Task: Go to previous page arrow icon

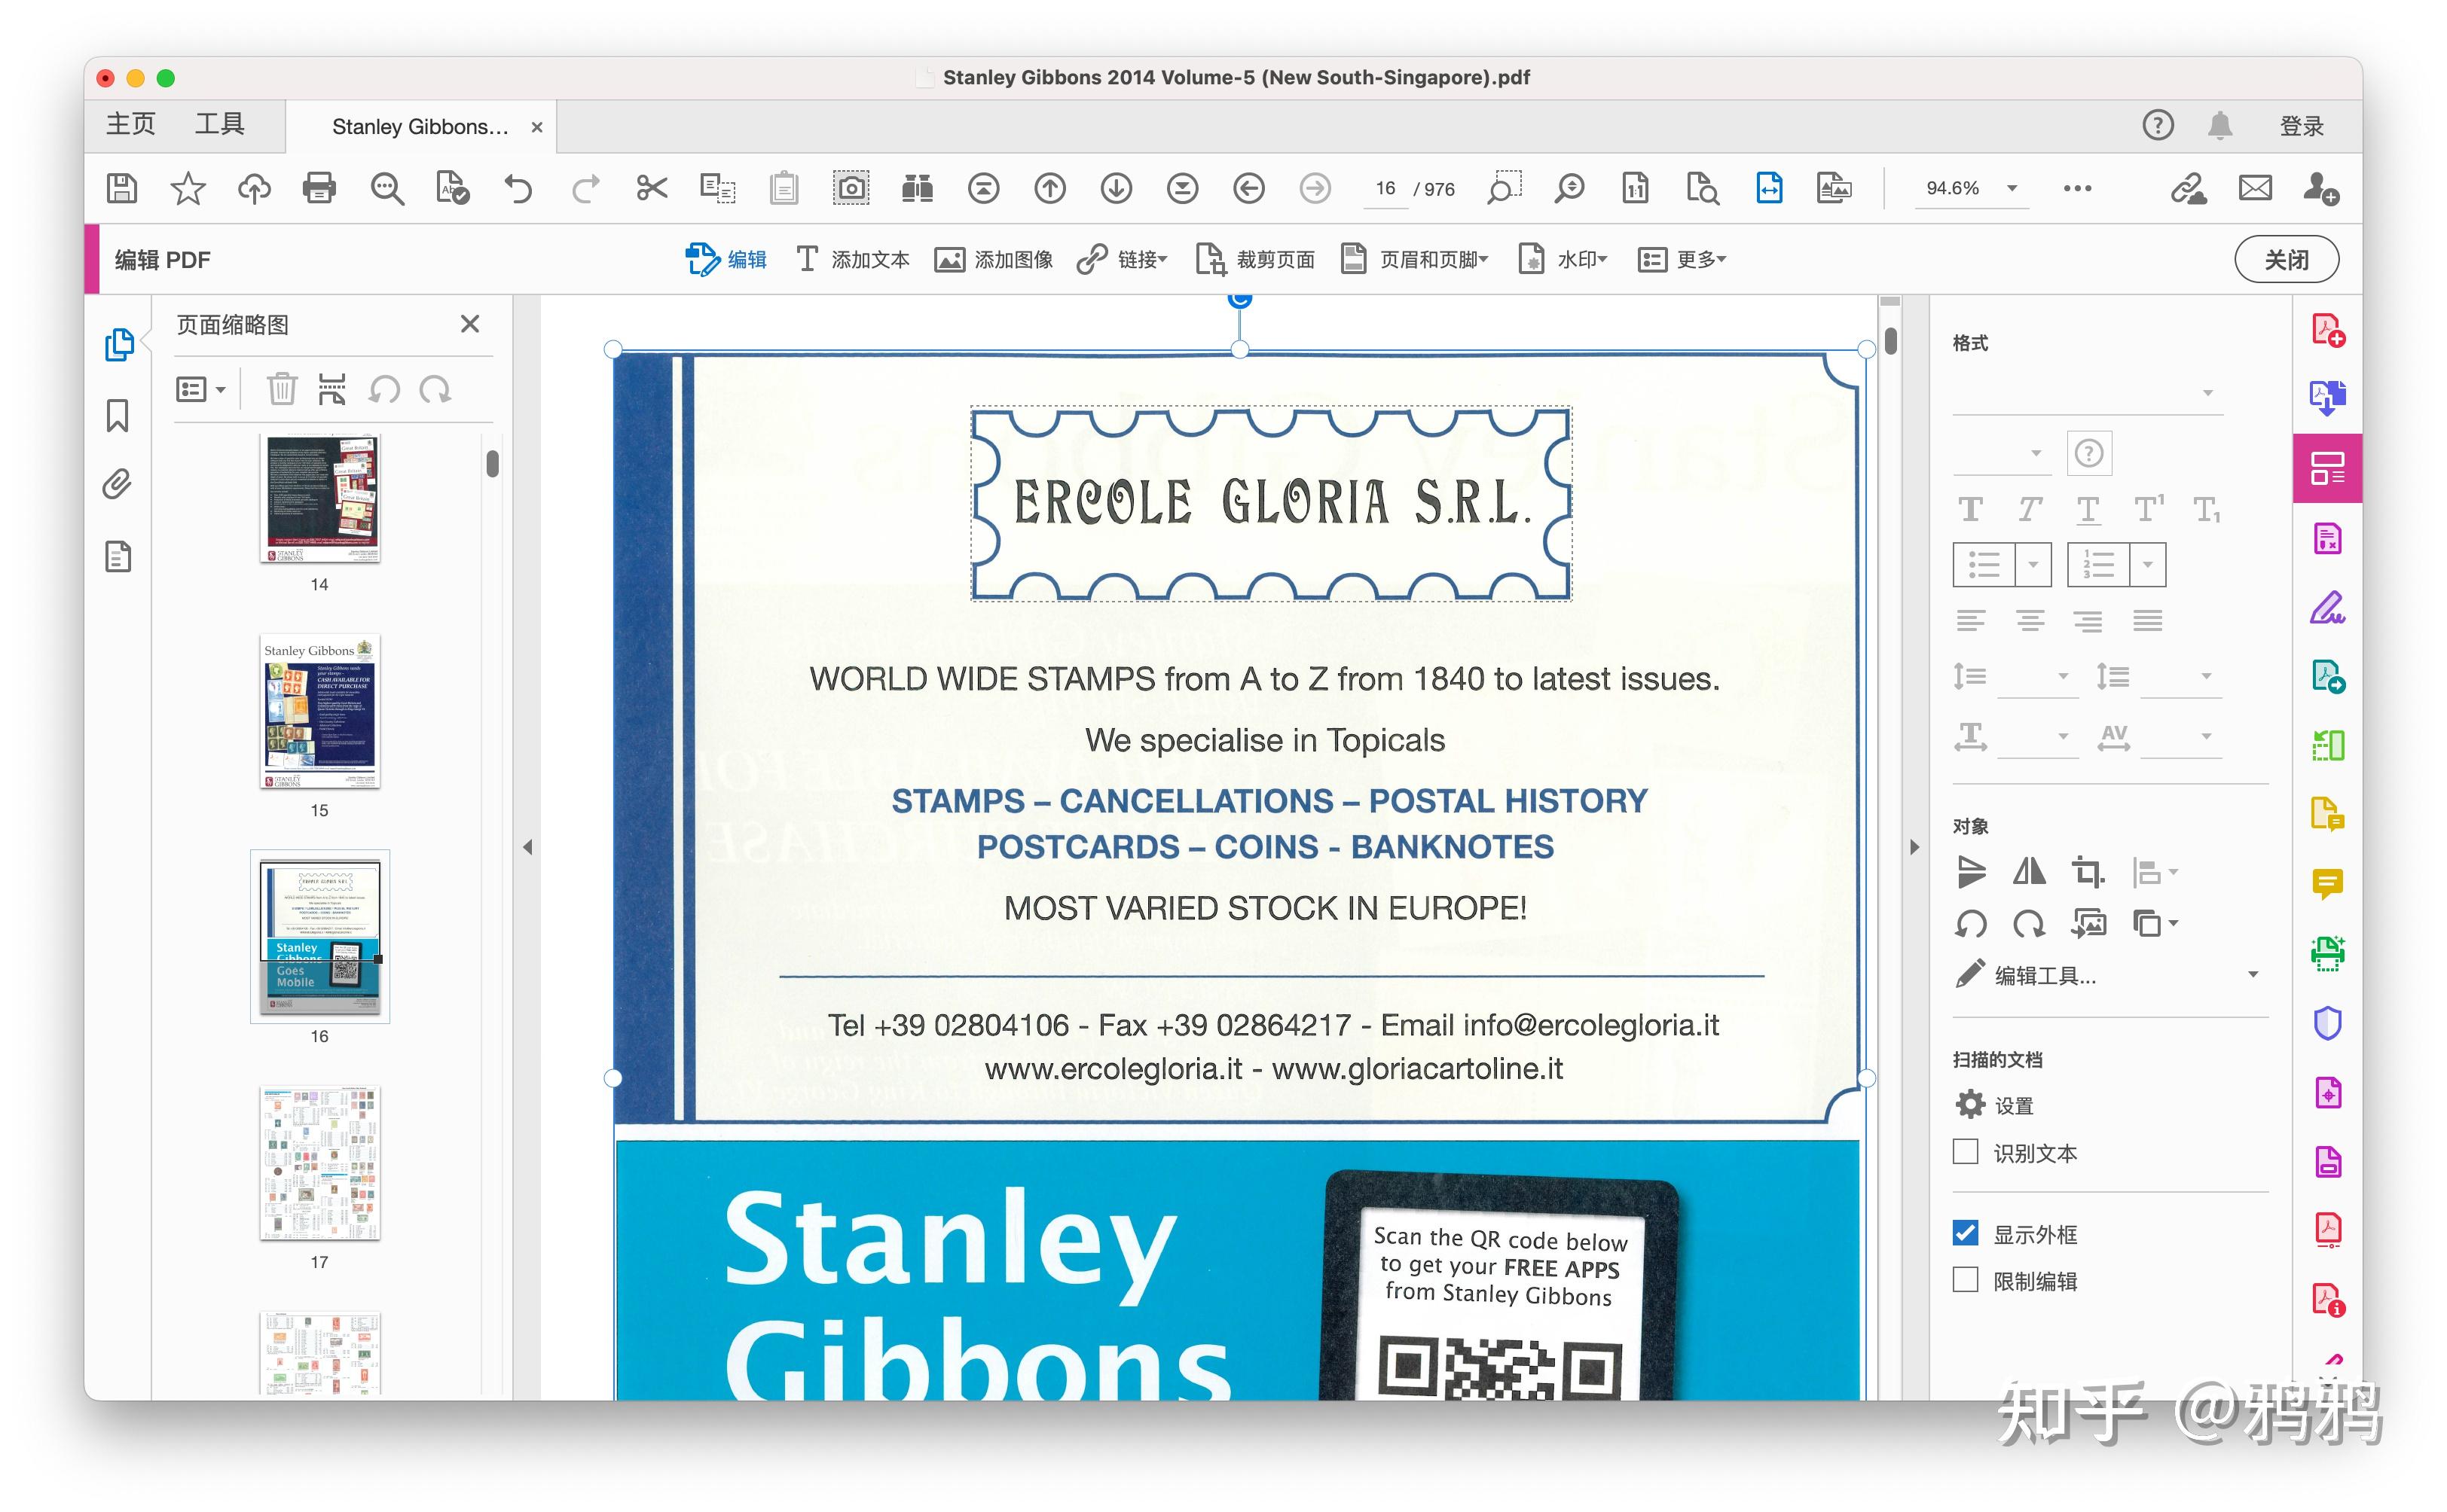Action: point(1049,188)
